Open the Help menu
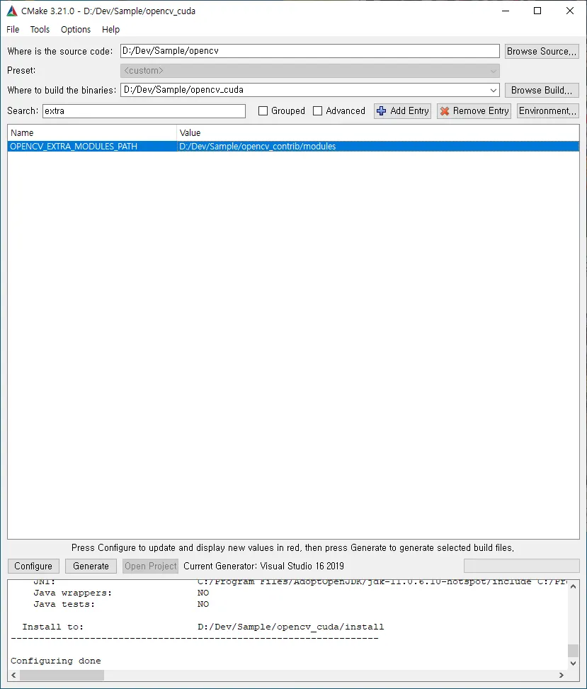Viewport: 587px width, 689px height. click(x=110, y=30)
